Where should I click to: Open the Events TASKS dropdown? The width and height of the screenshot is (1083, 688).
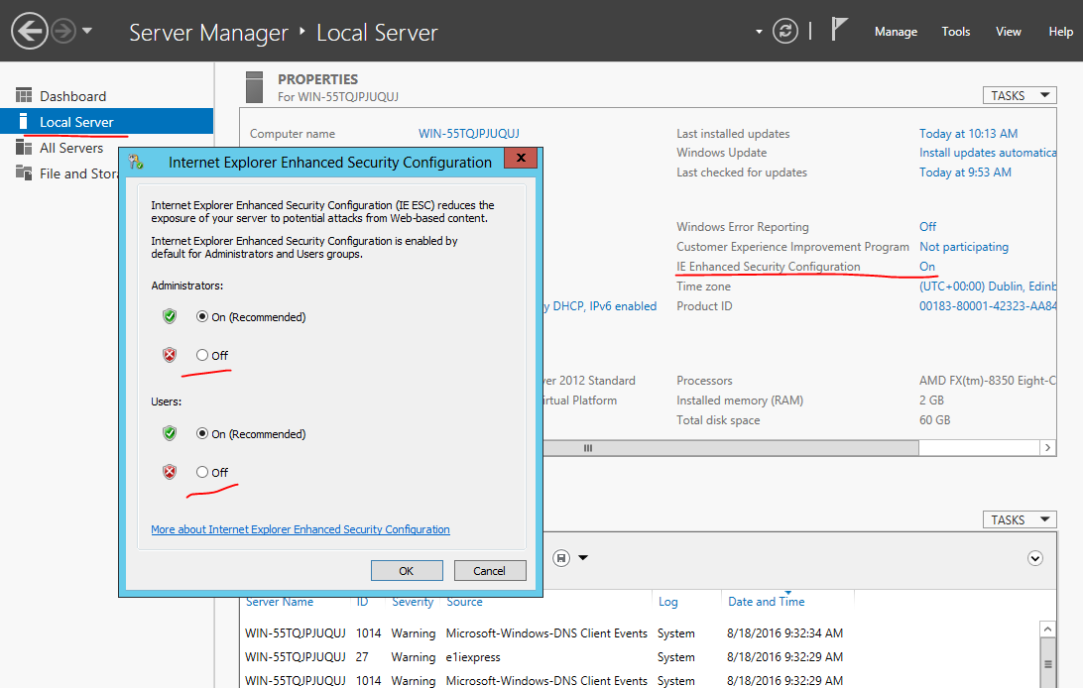pyautogui.click(x=1020, y=520)
